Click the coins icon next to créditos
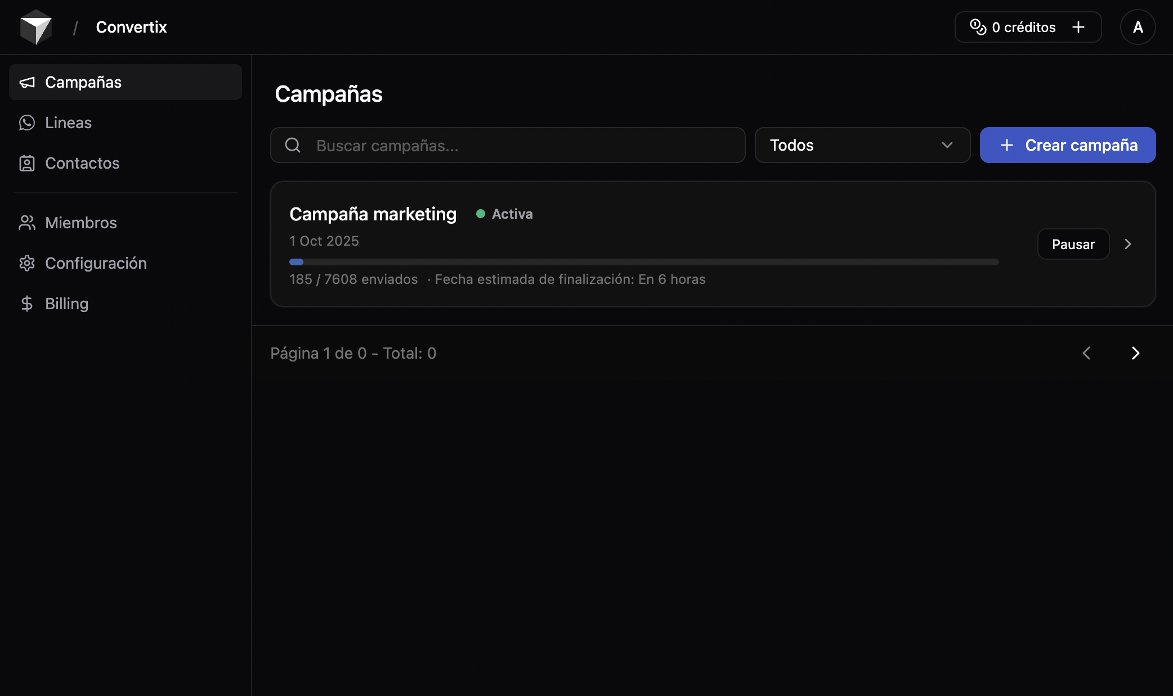 coord(978,27)
